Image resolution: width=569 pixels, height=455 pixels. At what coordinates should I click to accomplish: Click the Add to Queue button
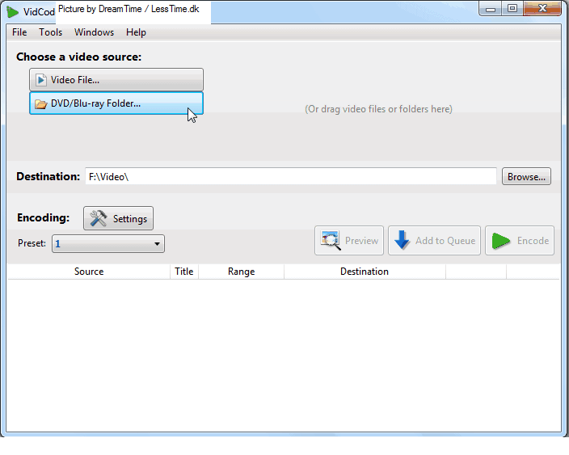(434, 241)
